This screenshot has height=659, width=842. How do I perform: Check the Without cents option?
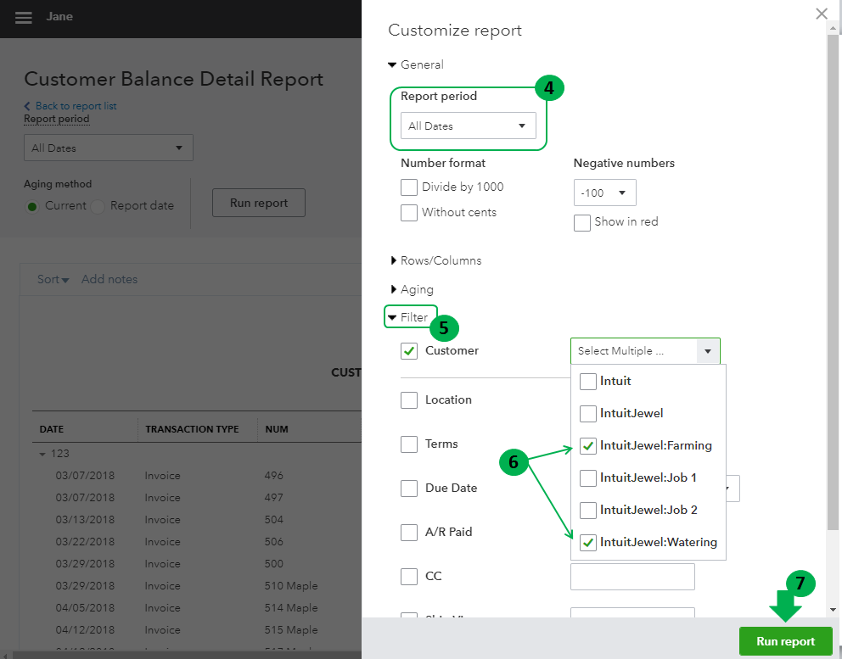click(409, 213)
